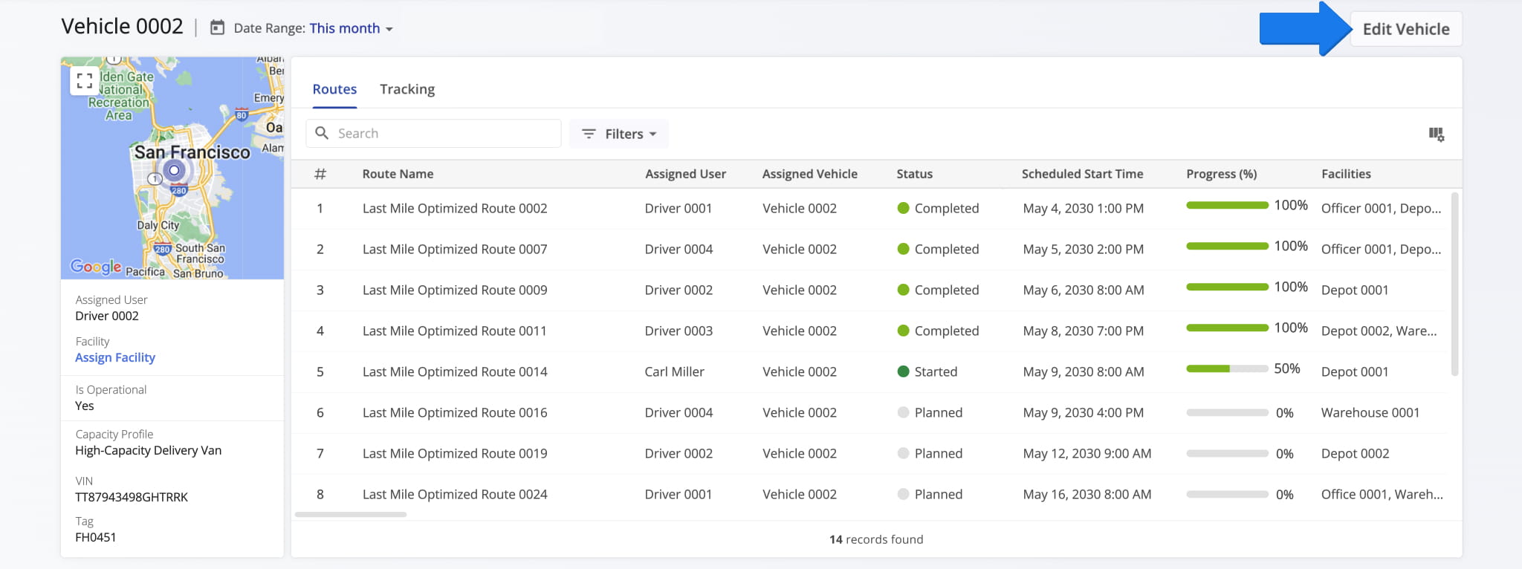
Task: Expand the map to fullscreen
Action: [85, 80]
